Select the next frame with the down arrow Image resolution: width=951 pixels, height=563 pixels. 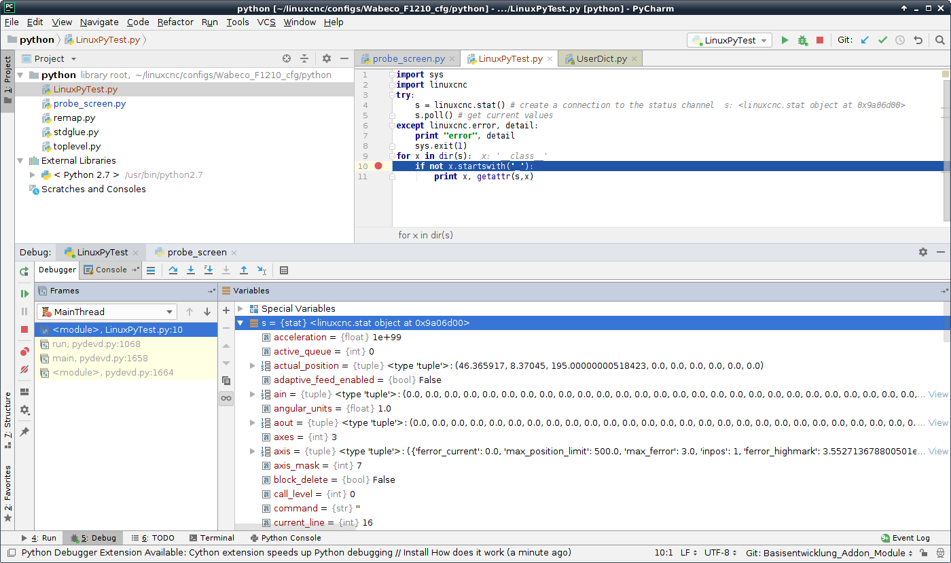click(207, 312)
